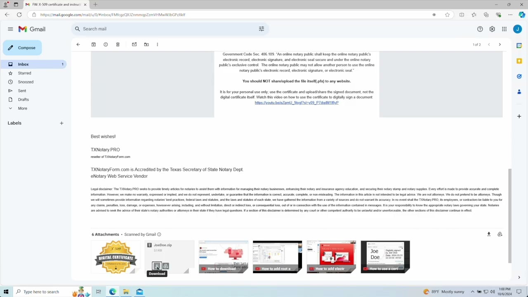Open Edge Settings and more menu
This screenshot has height=297, width=528.
(x=510, y=15)
